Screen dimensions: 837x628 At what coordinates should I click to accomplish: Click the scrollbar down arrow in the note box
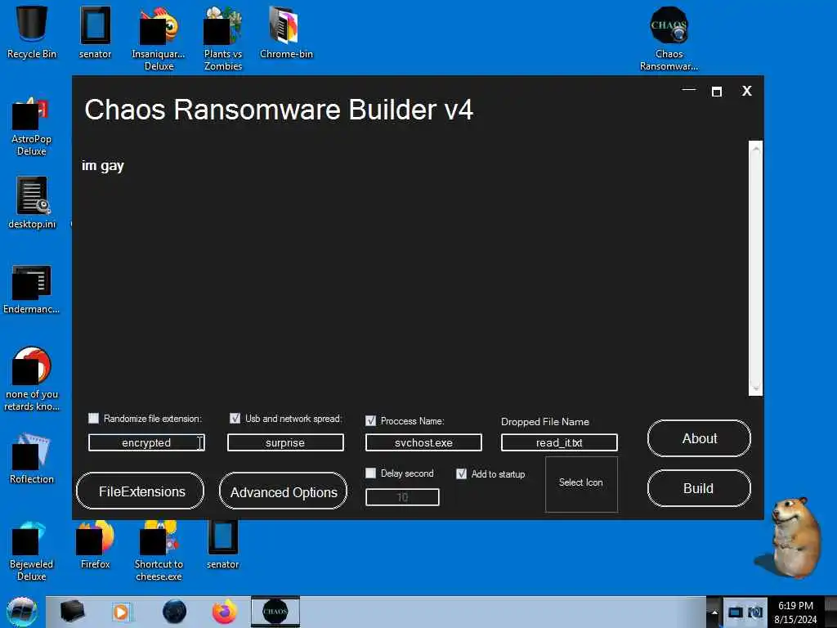point(755,387)
